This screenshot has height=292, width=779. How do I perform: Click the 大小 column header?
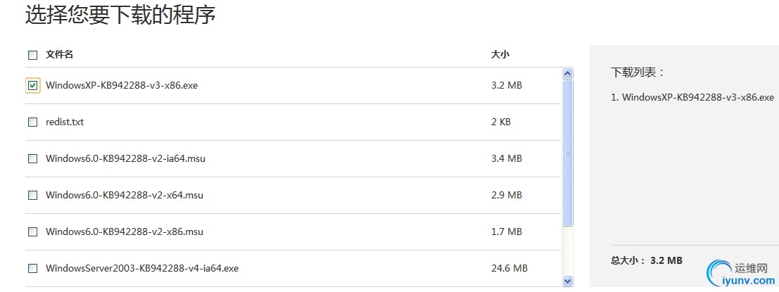(500, 54)
